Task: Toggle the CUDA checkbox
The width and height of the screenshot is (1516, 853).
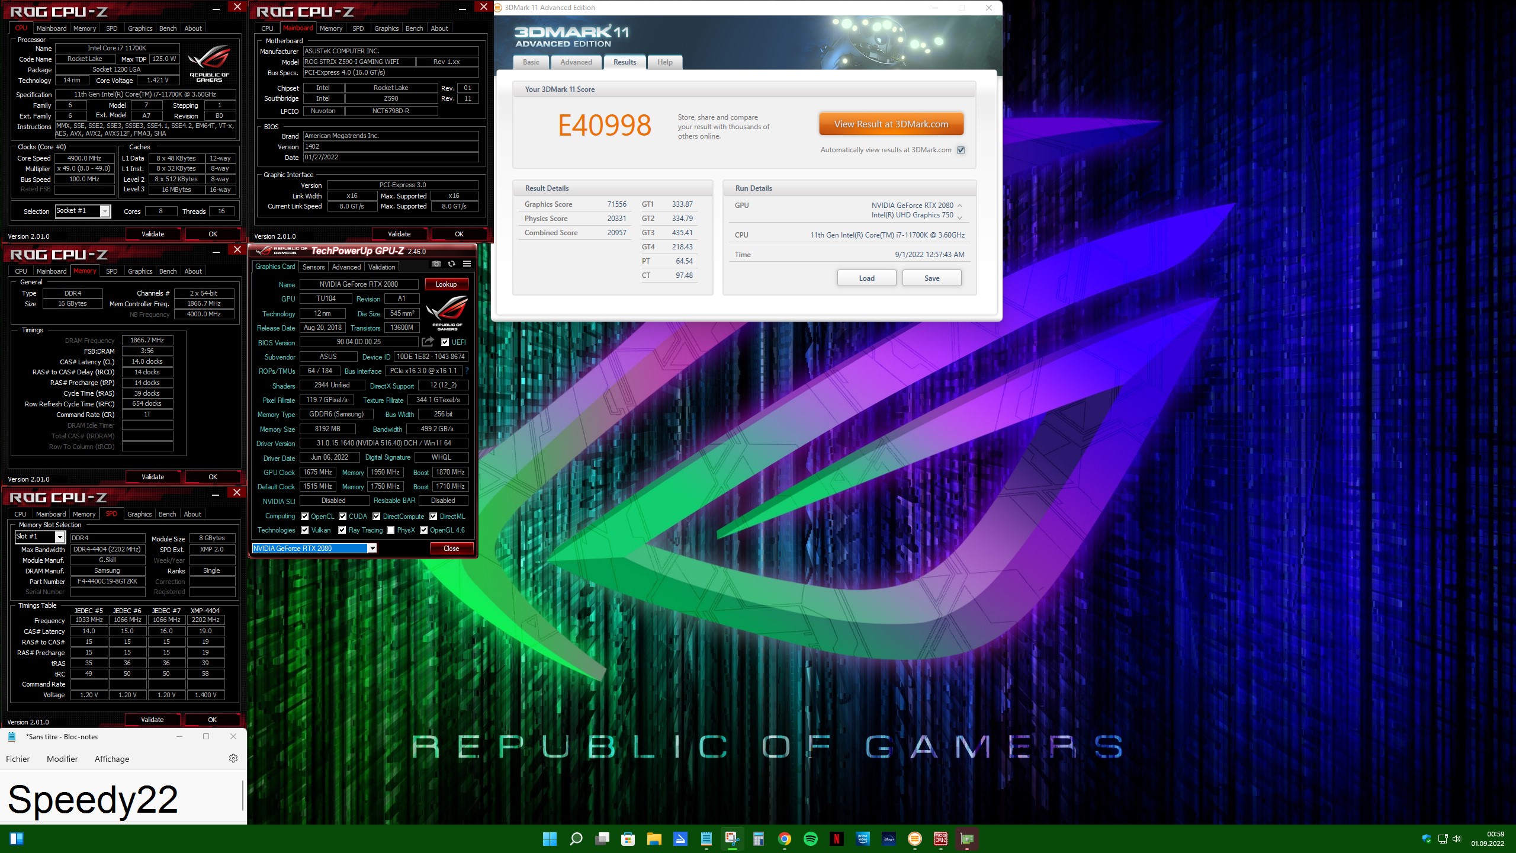Action: pos(342,516)
